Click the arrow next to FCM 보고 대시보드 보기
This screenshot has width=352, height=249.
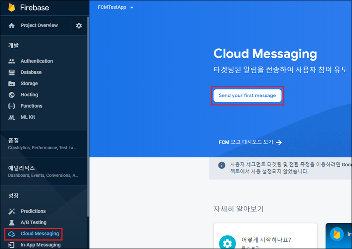click(279, 142)
